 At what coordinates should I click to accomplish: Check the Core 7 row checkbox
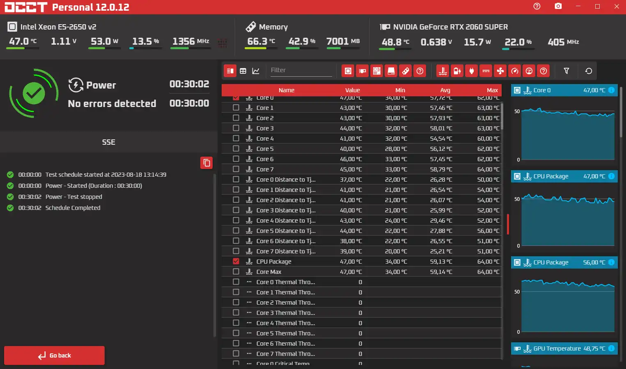coord(236,169)
